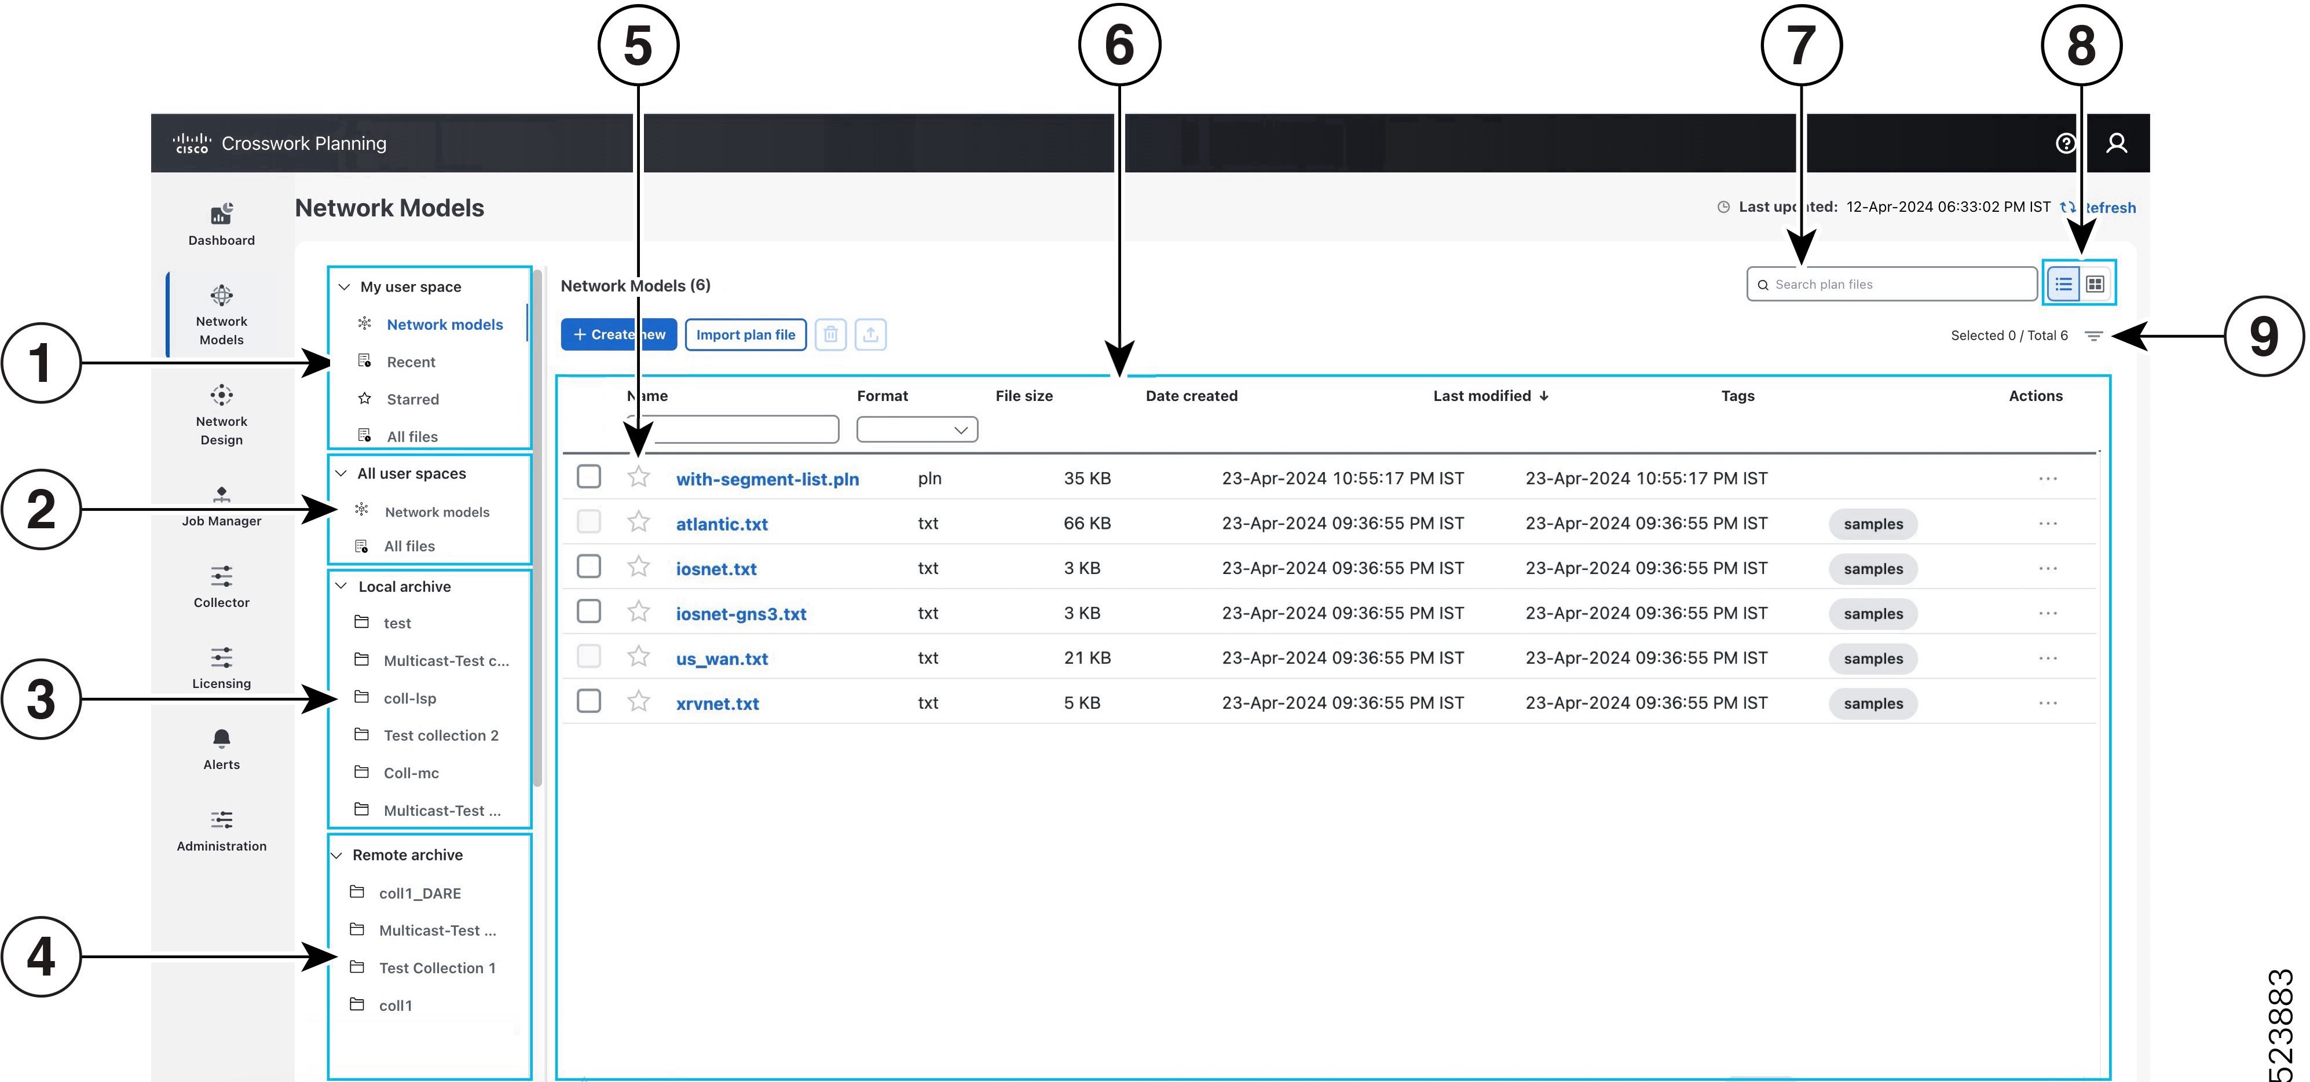Click the export upload icon in toolbar

click(x=871, y=335)
